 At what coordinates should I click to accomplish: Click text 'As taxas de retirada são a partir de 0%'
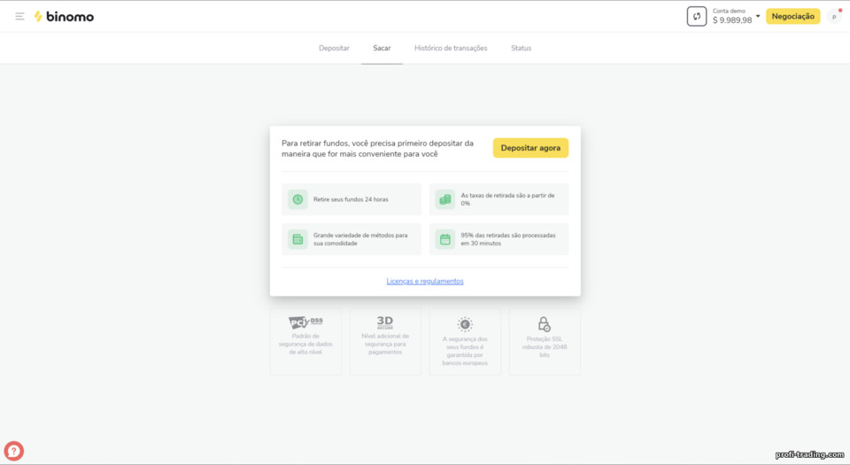(507, 199)
